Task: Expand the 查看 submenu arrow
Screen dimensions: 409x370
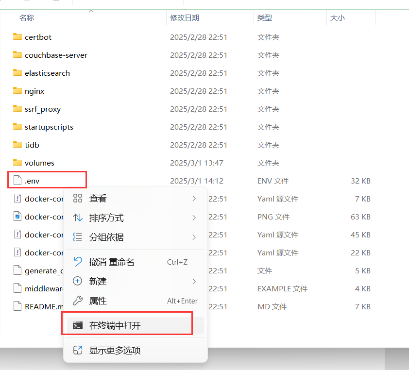Action: tap(194, 199)
